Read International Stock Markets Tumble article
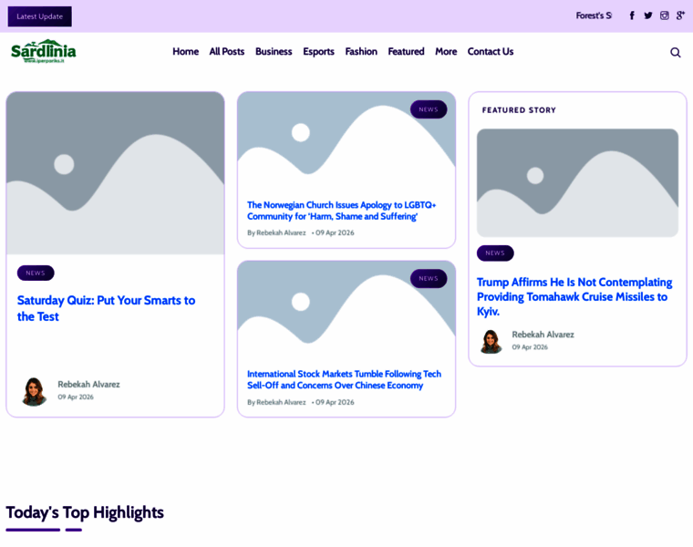The height and width of the screenshot is (547, 693). click(x=344, y=379)
